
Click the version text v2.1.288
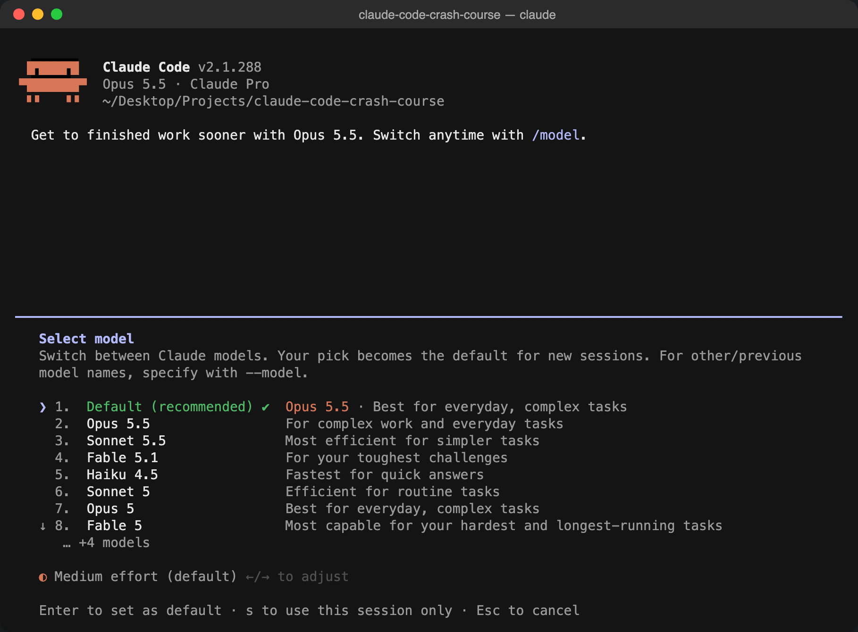point(230,67)
